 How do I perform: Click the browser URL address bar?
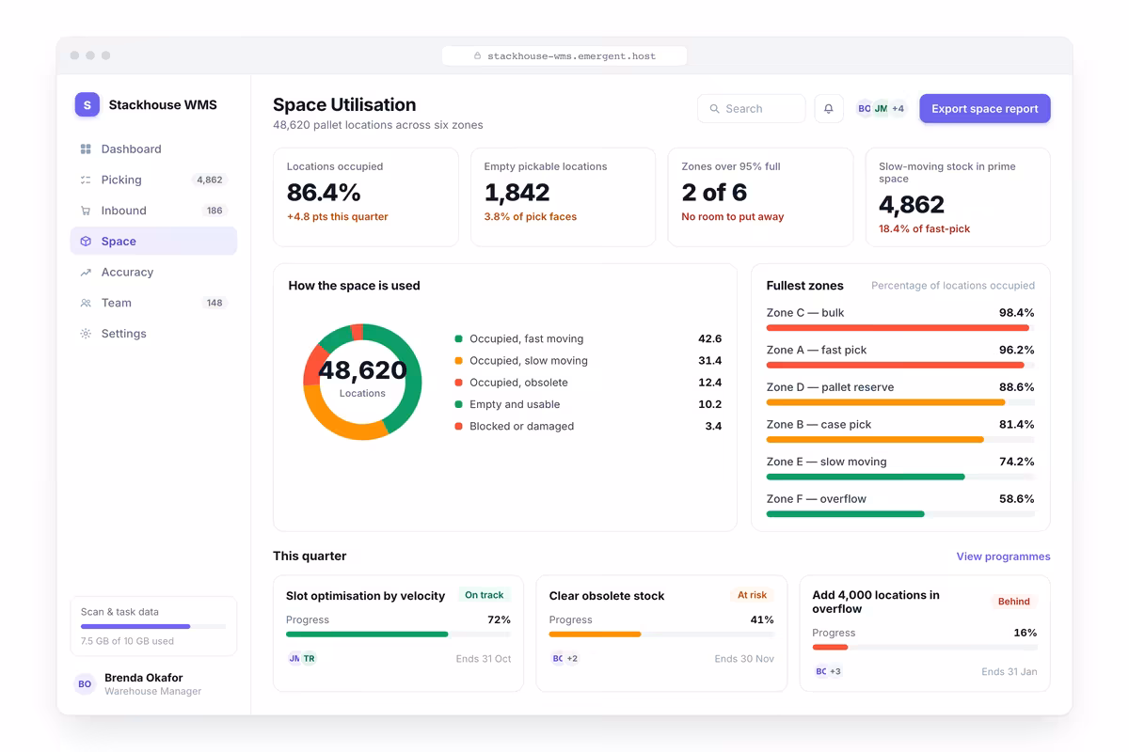pyautogui.click(x=564, y=56)
